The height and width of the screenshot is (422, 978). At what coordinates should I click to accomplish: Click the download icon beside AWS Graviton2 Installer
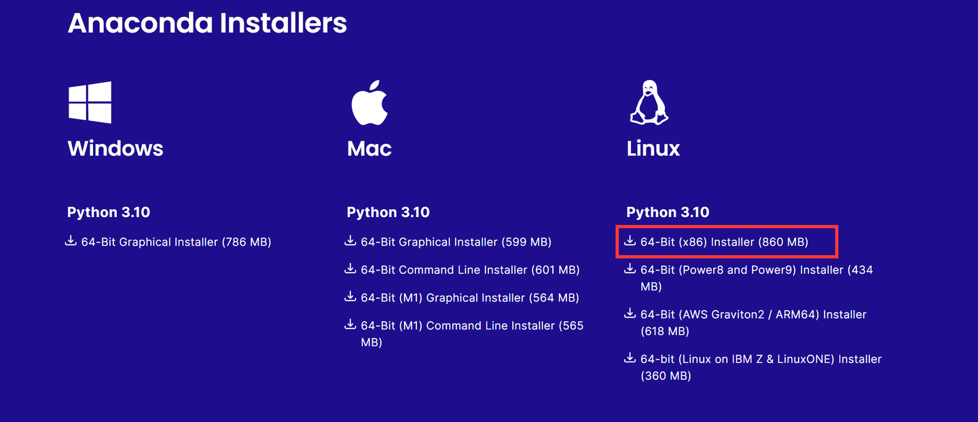630,314
